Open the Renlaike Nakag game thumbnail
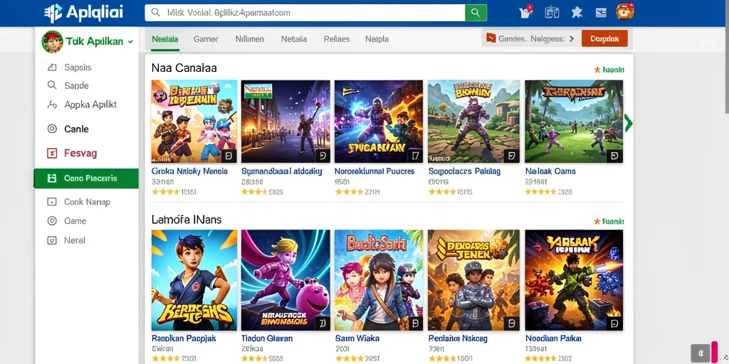The width and height of the screenshot is (729, 364). pos(473,280)
